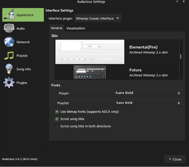The width and height of the screenshot is (189, 167).
Task: Click the Audio label in sidebar
Action: click(21, 28)
